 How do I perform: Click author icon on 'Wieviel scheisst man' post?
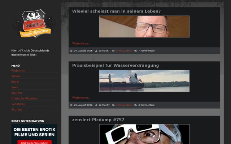coord(96,51)
